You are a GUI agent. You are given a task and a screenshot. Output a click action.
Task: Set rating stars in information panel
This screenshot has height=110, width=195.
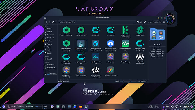(160, 57)
